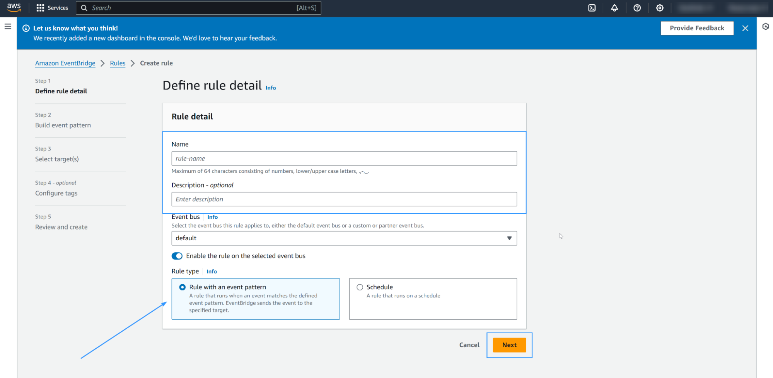773x378 pixels.
Task: Open the help menu icon
Action: point(637,8)
